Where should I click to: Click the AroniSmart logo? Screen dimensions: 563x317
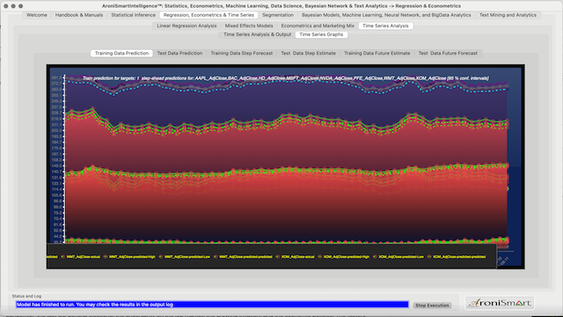500,303
